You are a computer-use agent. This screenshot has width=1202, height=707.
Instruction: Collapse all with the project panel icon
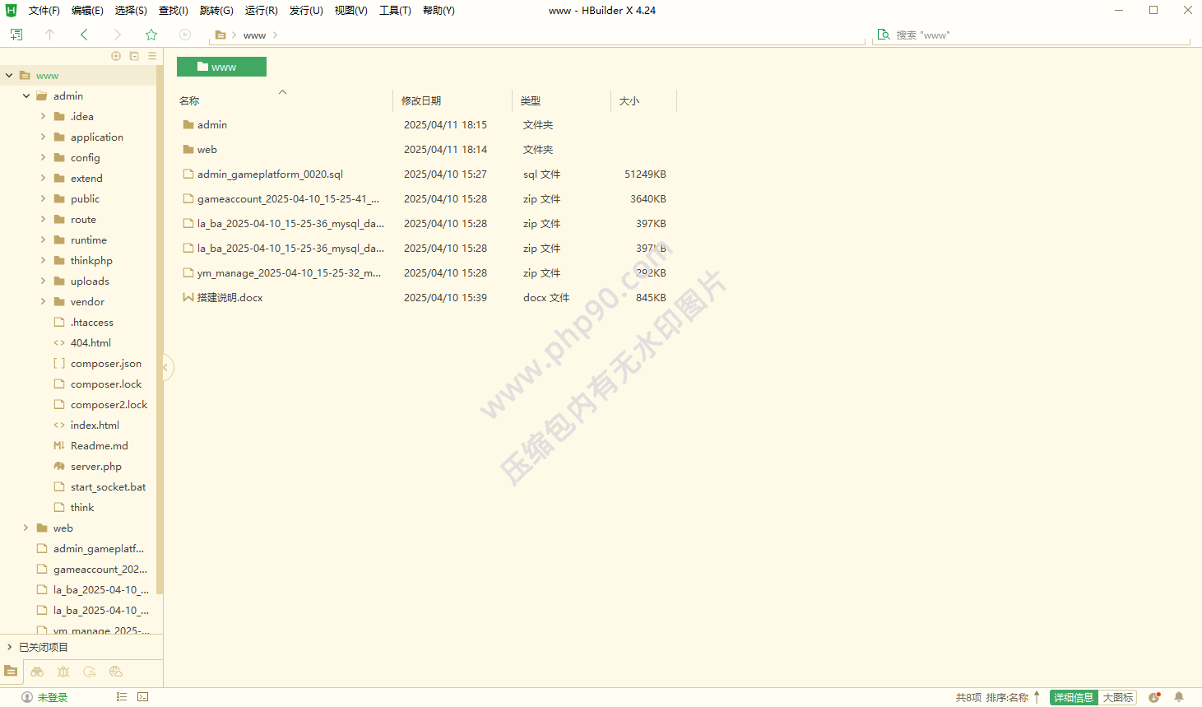[134, 56]
